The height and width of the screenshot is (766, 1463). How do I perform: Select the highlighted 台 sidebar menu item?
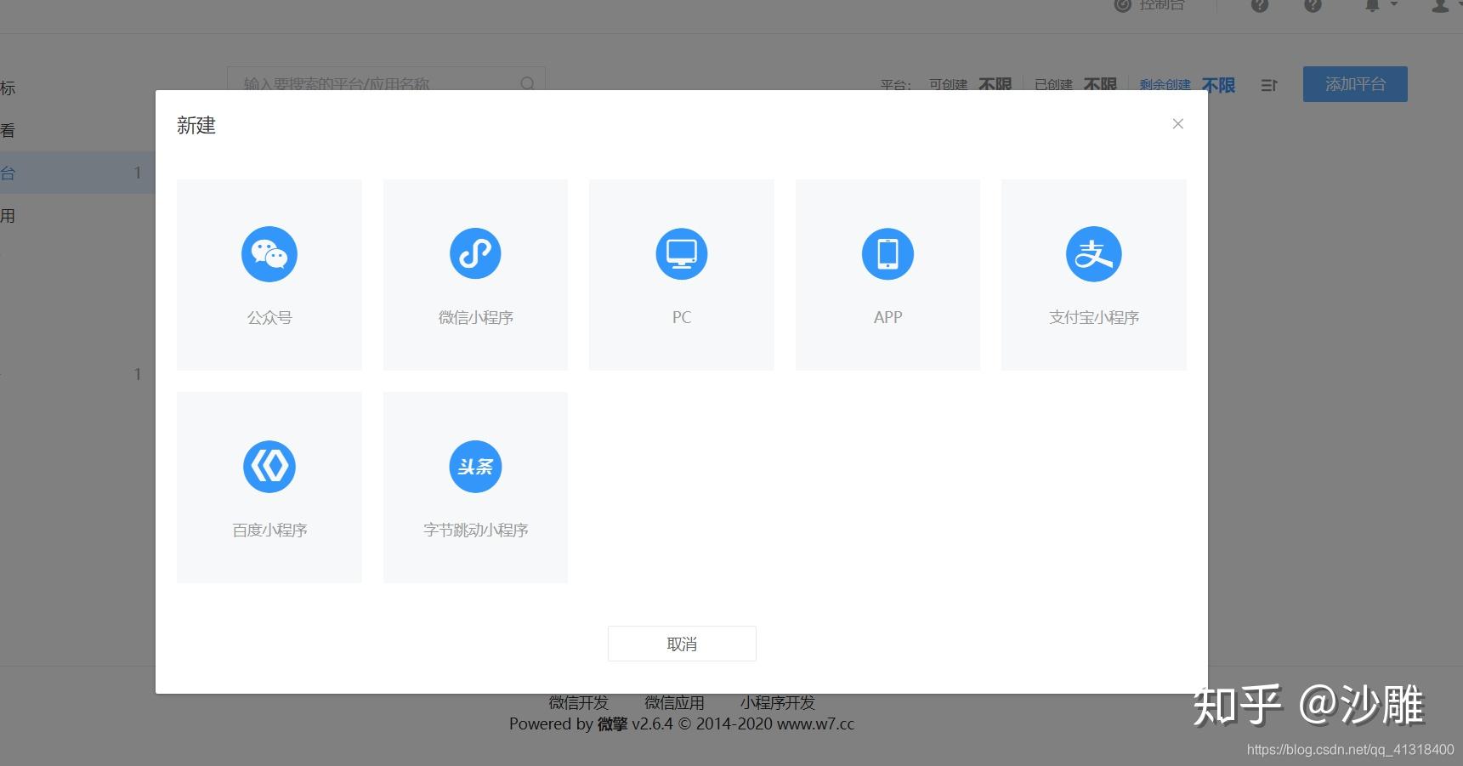click(77, 173)
